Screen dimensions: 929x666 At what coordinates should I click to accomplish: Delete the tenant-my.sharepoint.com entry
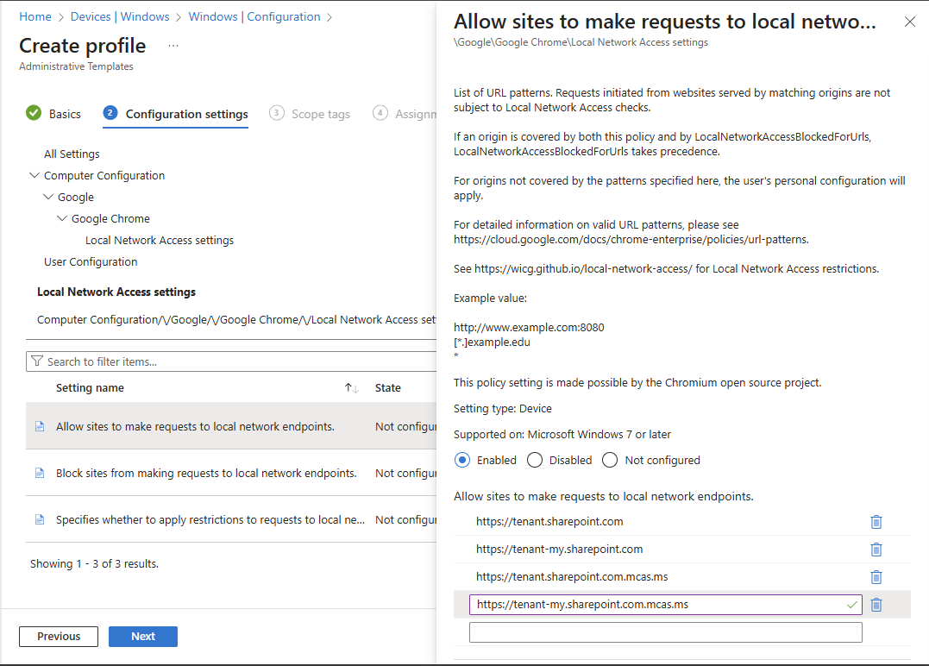tap(876, 550)
